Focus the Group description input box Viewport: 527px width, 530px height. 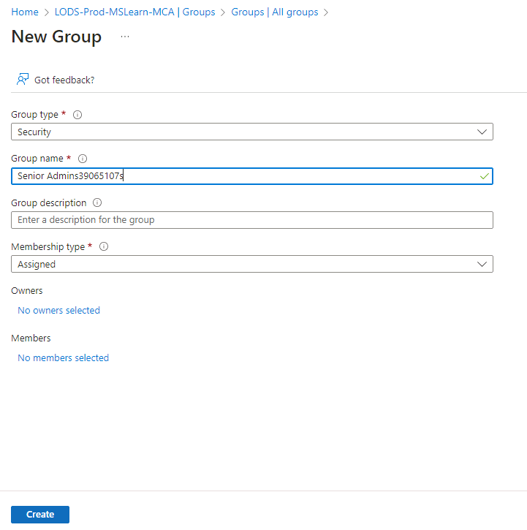pyautogui.click(x=251, y=220)
